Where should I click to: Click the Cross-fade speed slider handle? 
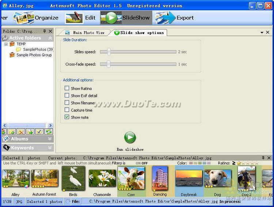109,64
